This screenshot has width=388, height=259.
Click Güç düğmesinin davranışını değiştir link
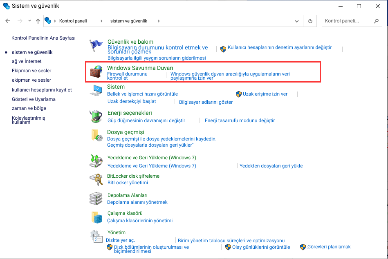[x=146, y=121]
